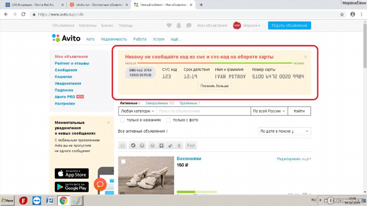Image resolution: width=367 pixels, height=206 pixels.
Task: Open Chrome user account icon
Action: pyautogui.click(x=353, y=14)
